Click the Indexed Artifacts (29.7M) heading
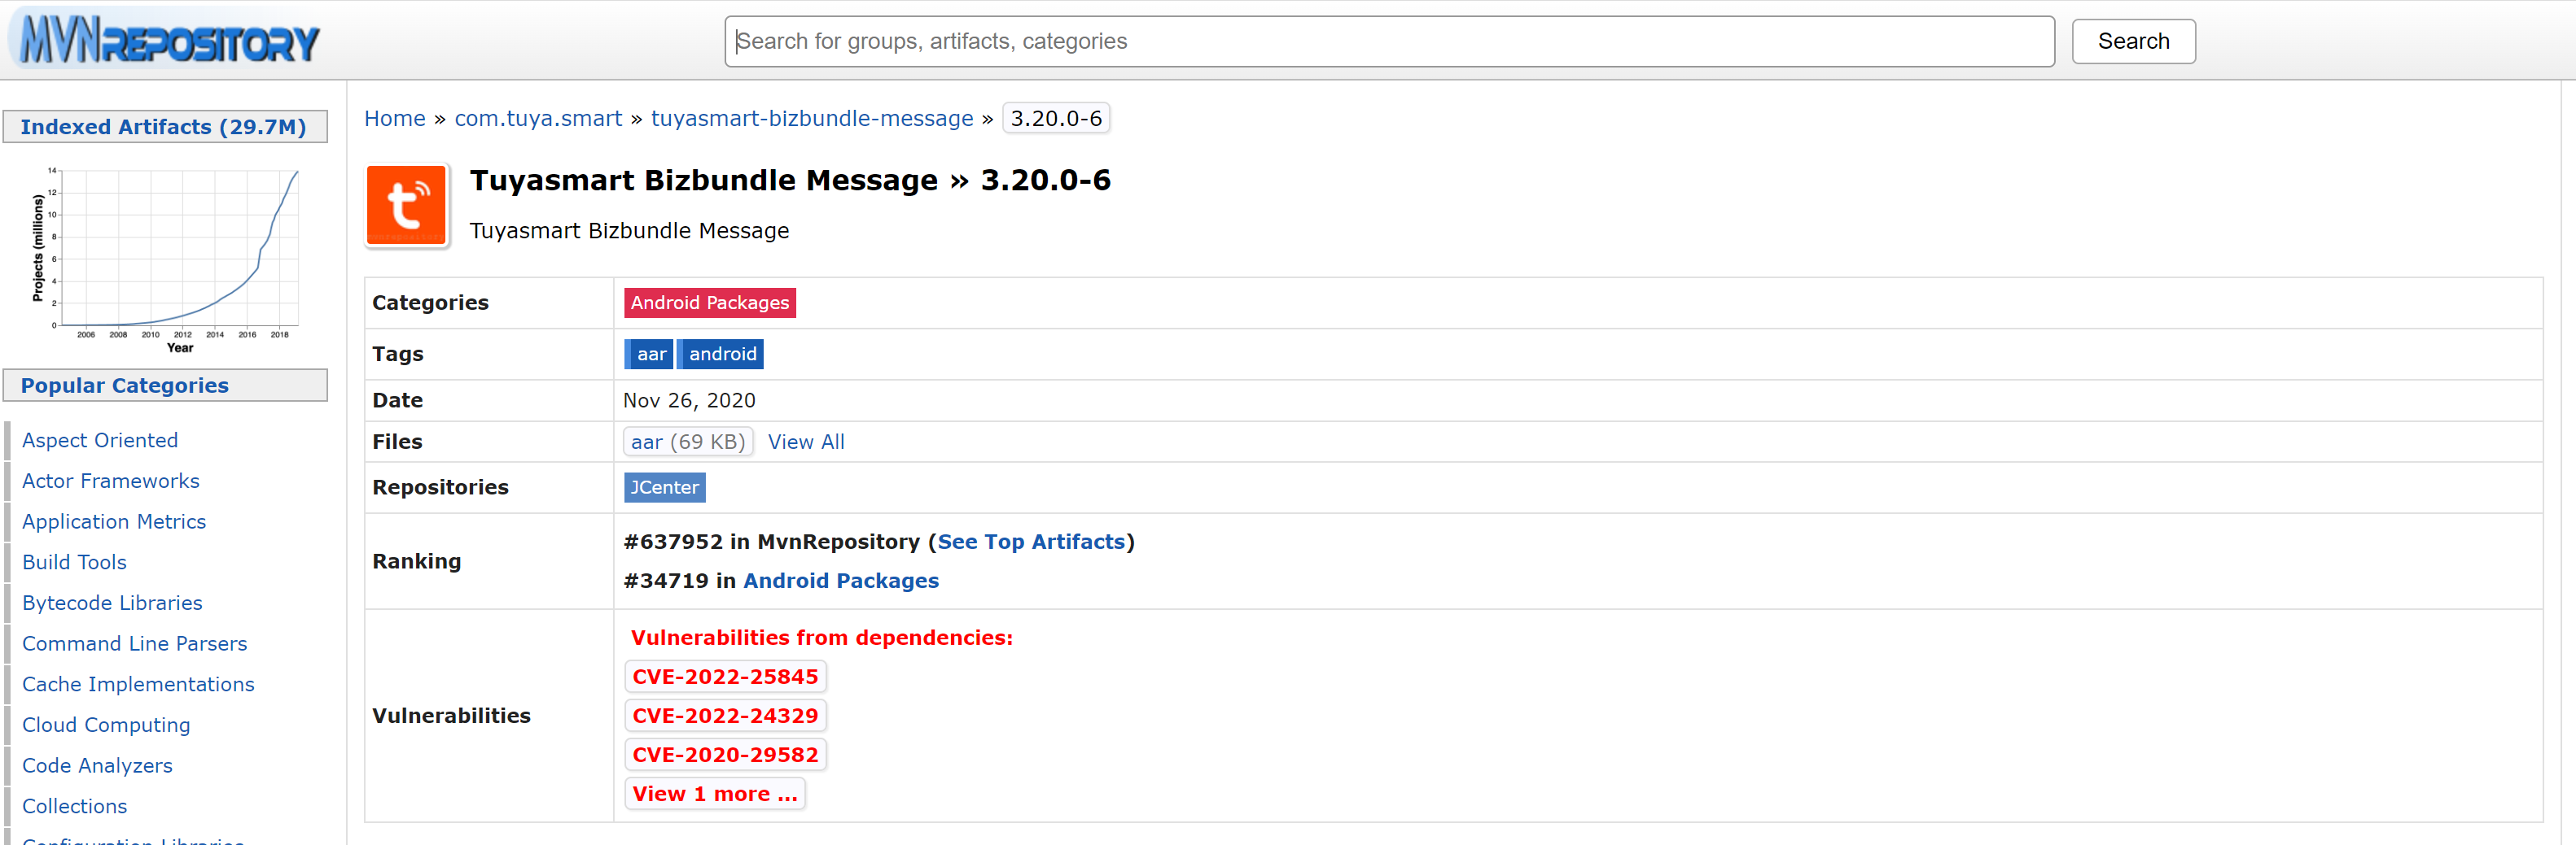Viewport: 2576px width, 845px height. pyautogui.click(x=165, y=127)
